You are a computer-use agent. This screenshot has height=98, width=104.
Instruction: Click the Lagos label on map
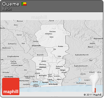tap(87, 80)
